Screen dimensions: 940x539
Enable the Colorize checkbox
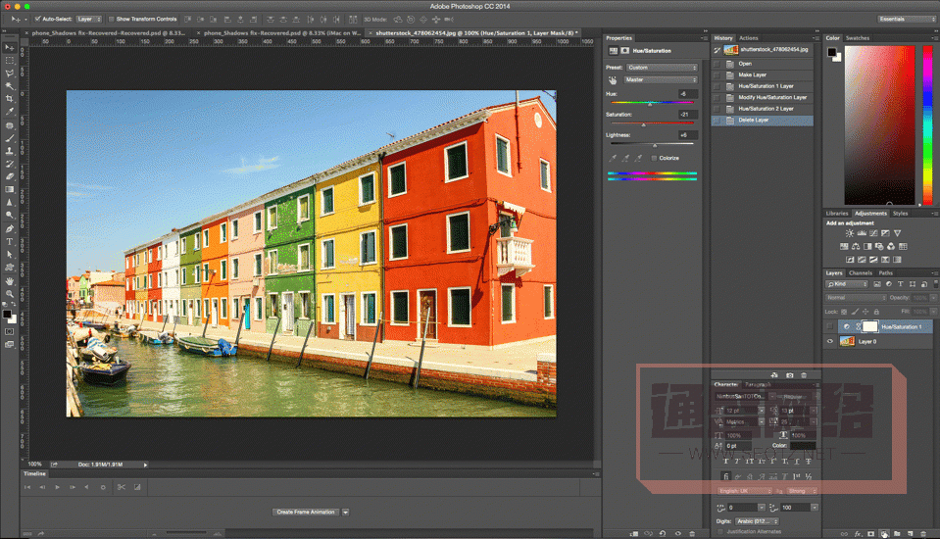[654, 158]
